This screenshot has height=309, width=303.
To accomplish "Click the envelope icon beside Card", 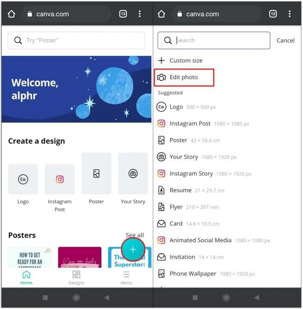I will tap(161, 224).
